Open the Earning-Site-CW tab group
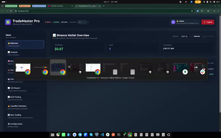Image resolution: width=221 pixels, height=138 pixels. point(39,6)
